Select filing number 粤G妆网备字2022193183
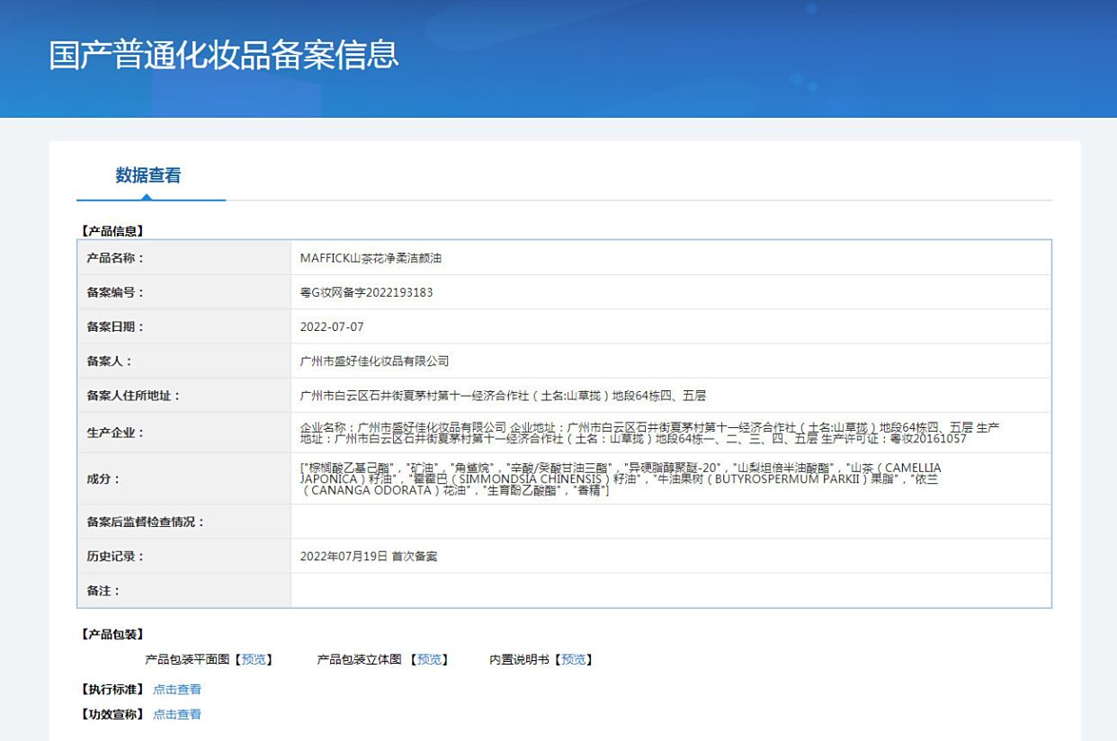 [366, 292]
